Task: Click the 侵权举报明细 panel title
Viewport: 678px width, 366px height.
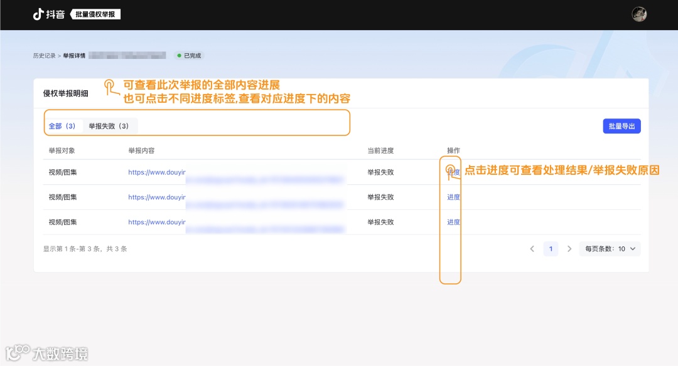Action: pyautogui.click(x=66, y=93)
